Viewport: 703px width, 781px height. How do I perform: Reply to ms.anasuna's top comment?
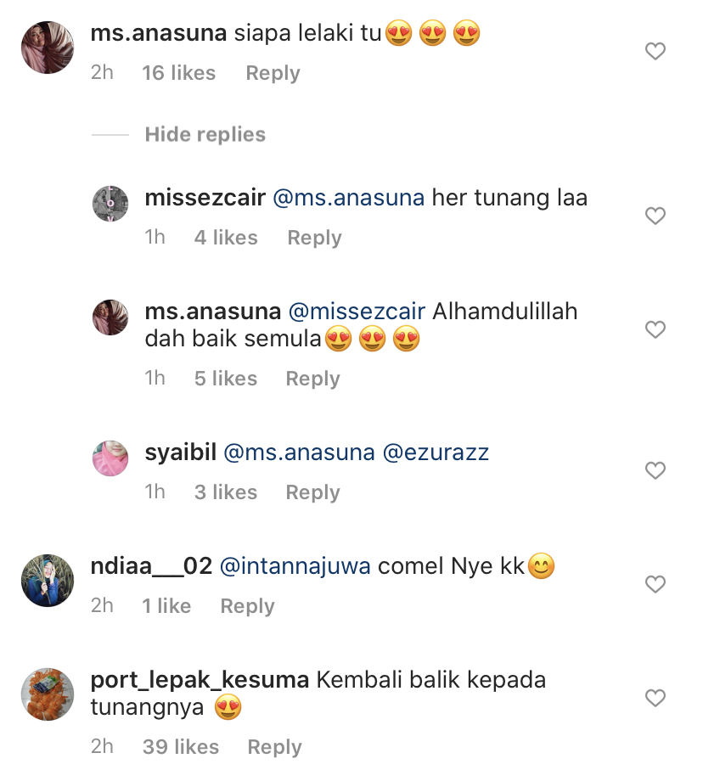[x=273, y=73]
